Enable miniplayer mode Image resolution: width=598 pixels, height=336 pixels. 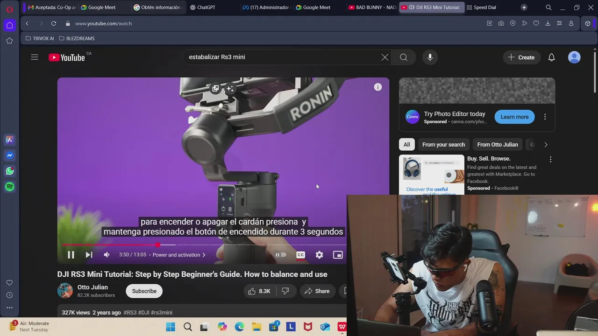338,255
